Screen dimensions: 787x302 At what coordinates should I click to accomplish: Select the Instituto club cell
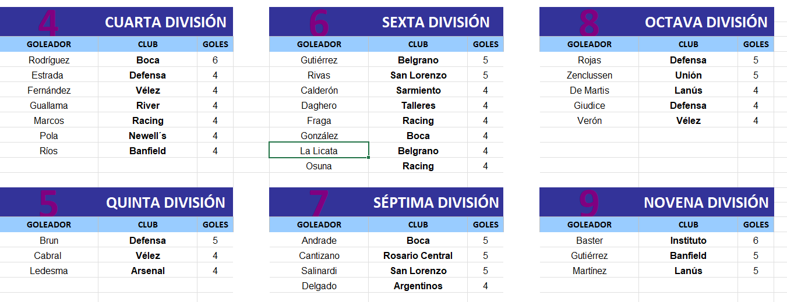click(689, 240)
